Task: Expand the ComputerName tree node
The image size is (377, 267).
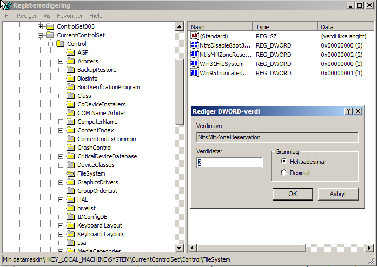Action: (x=61, y=122)
